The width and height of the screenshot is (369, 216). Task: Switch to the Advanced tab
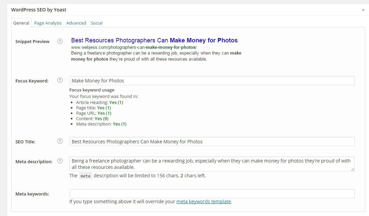(x=76, y=23)
